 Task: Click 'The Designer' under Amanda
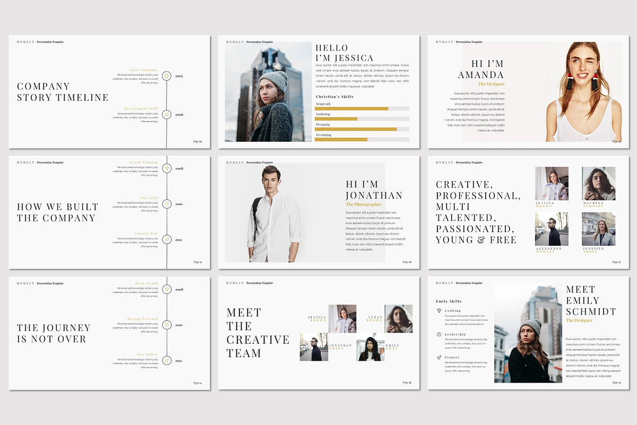coord(492,84)
